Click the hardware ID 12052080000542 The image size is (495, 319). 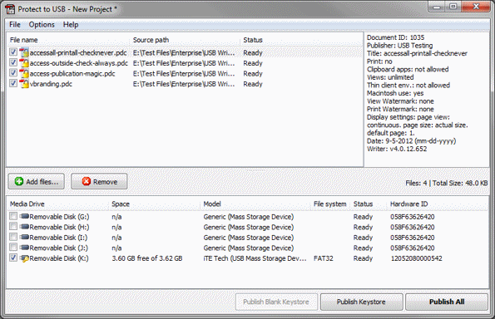click(x=417, y=258)
